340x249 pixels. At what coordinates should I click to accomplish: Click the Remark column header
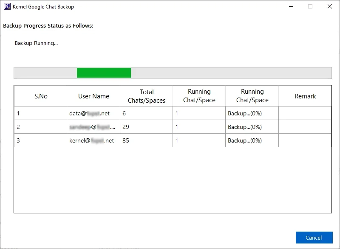305,96
